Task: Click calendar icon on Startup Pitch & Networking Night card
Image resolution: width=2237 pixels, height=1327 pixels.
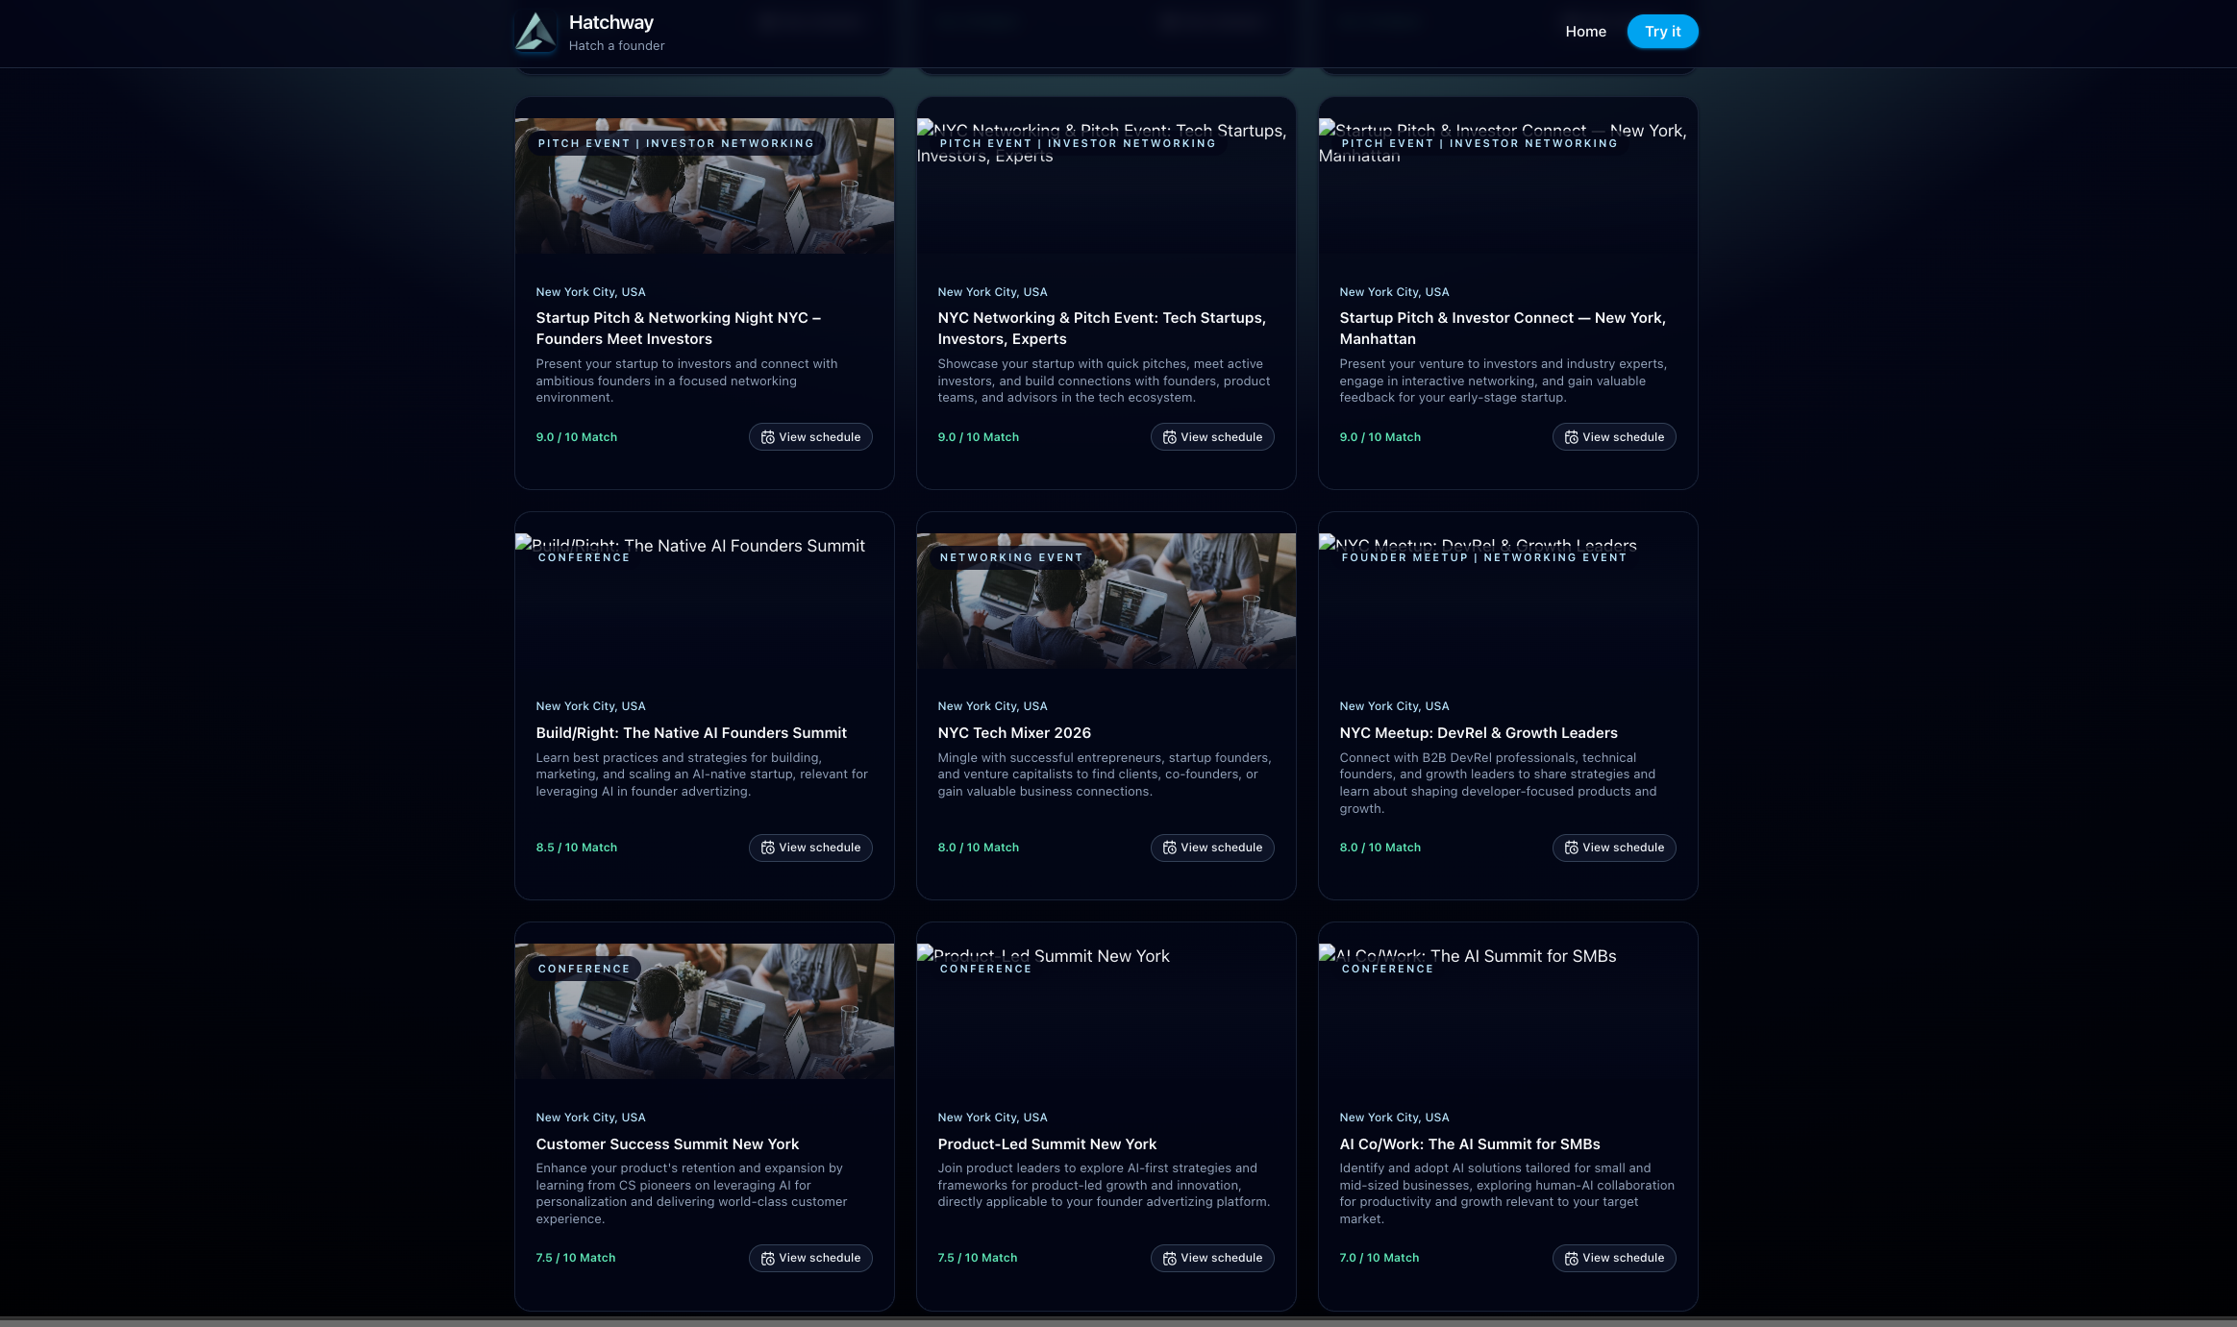Action: tap(767, 437)
